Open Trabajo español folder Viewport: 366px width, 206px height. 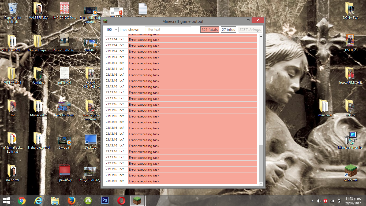click(39, 139)
